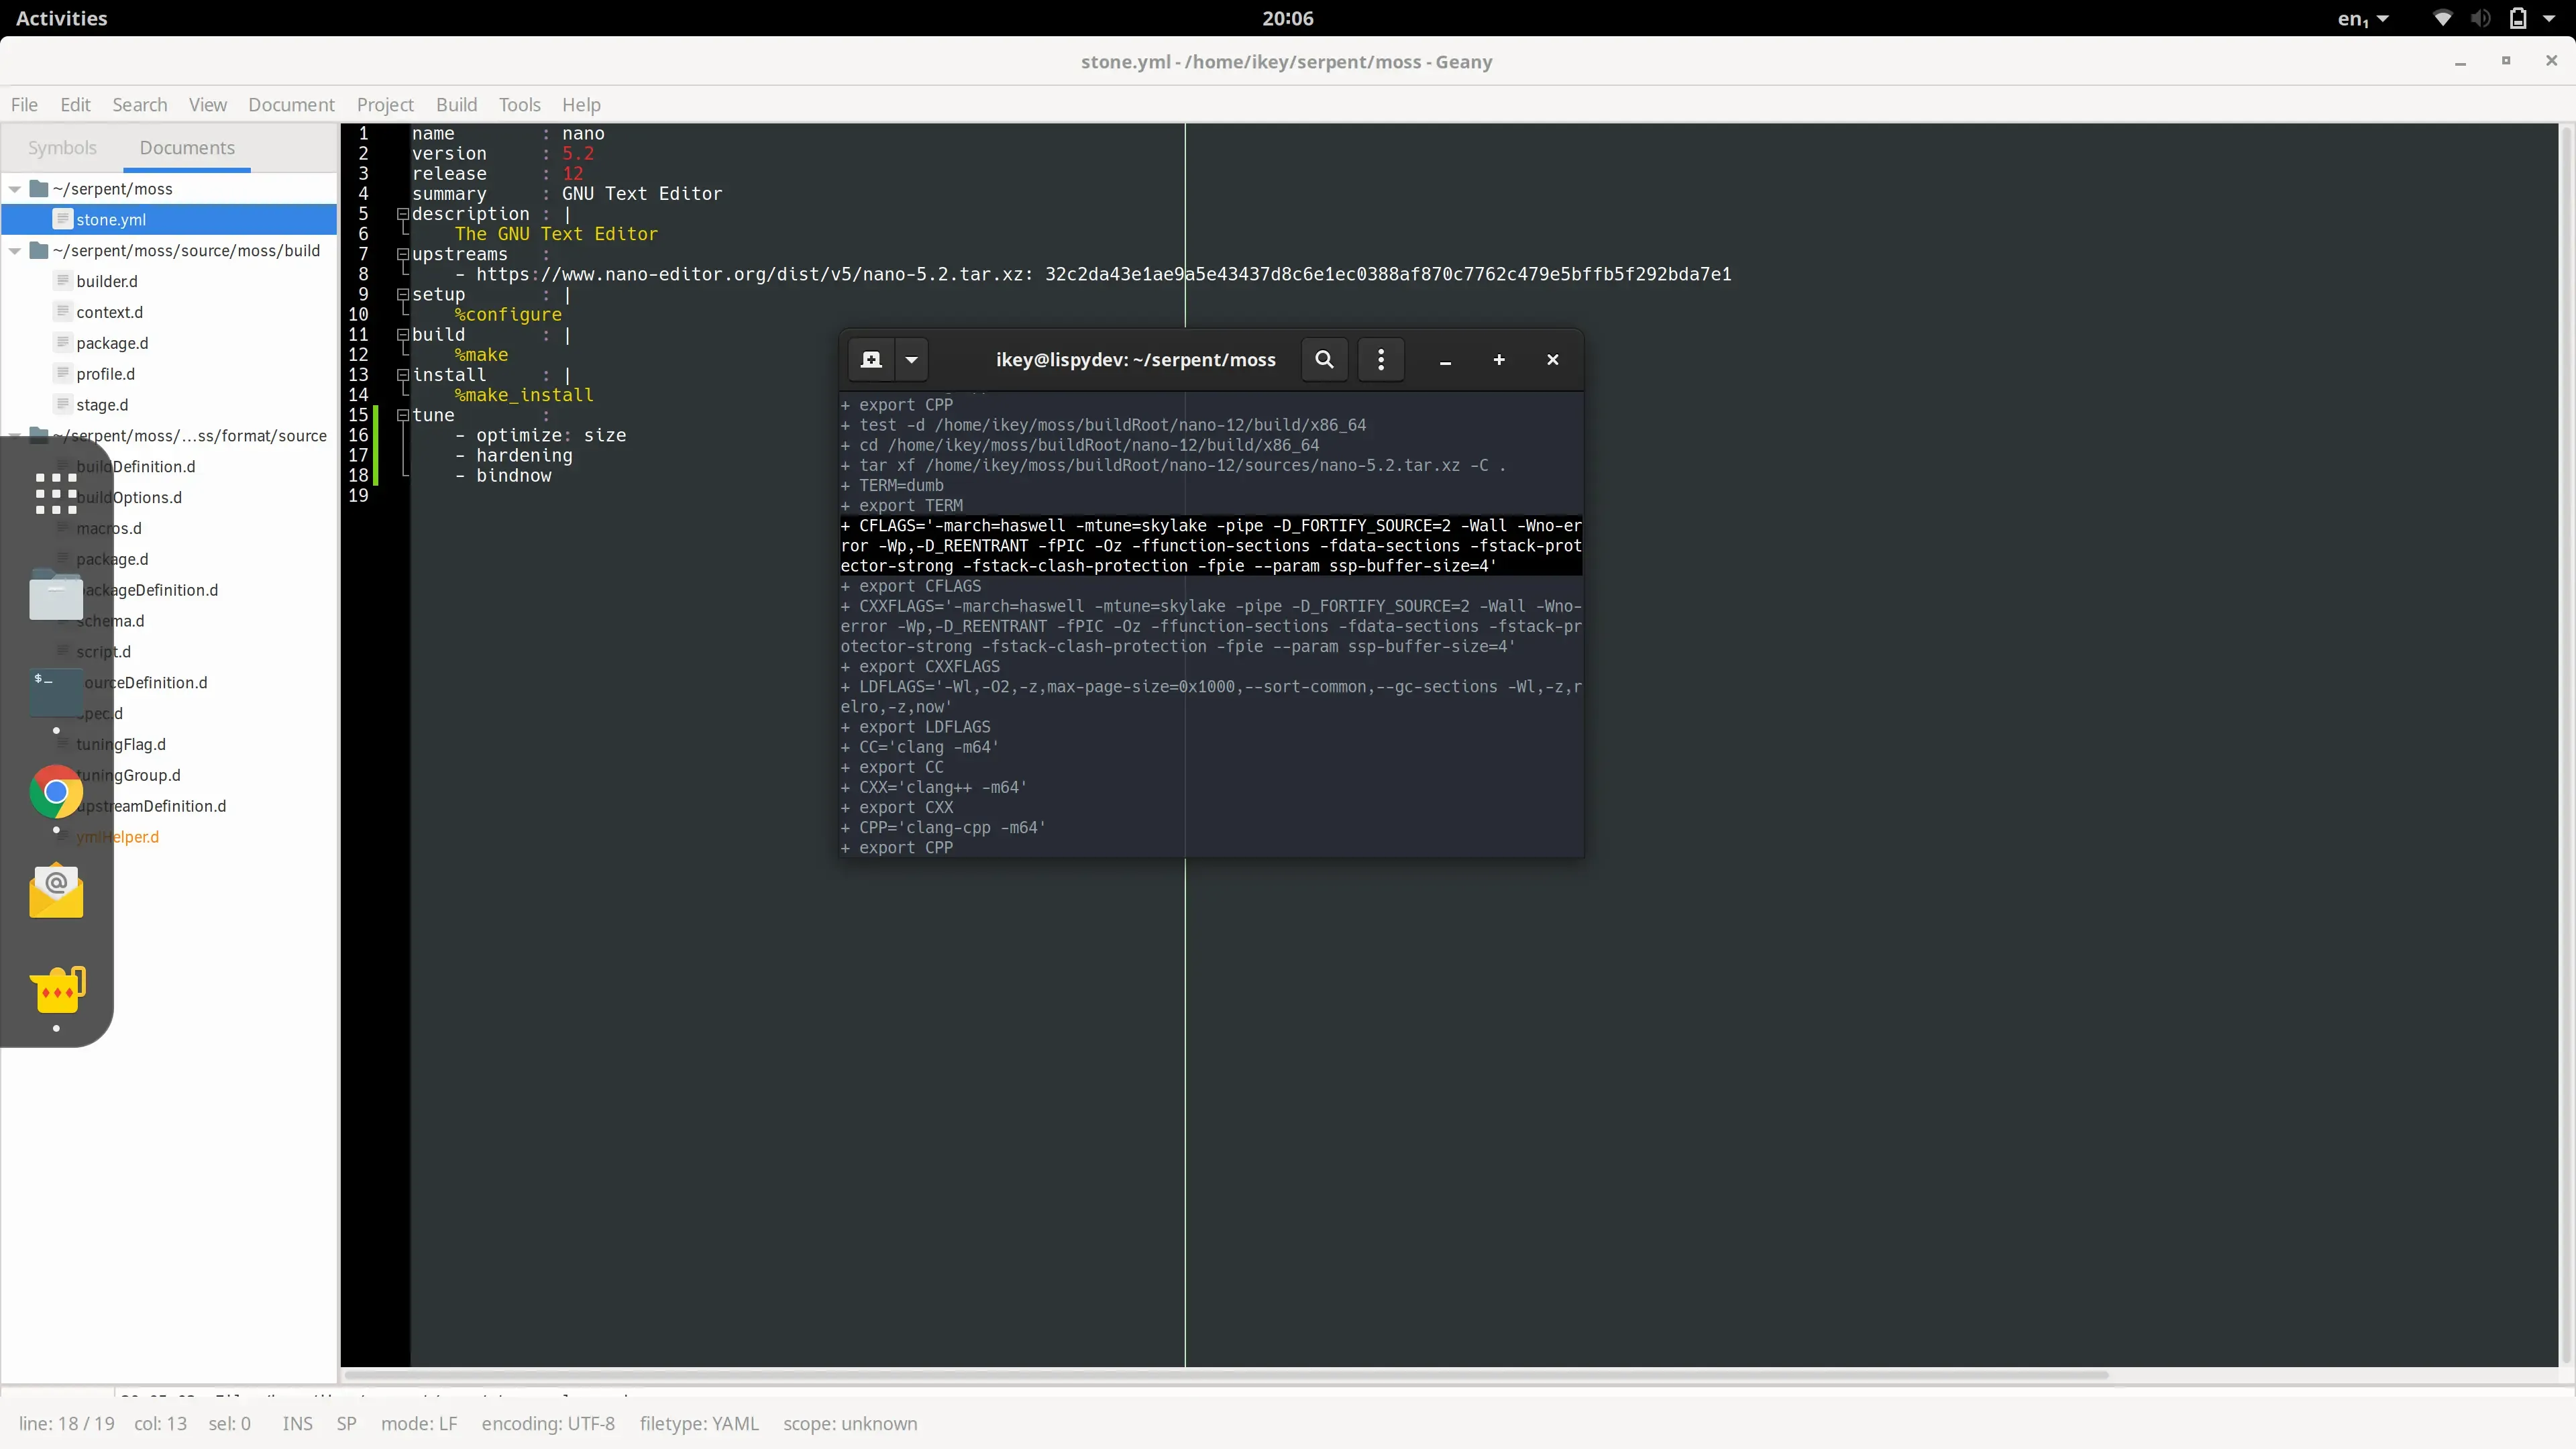
Task: Minimize the terminal window
Action: [x=1445, y=360]
